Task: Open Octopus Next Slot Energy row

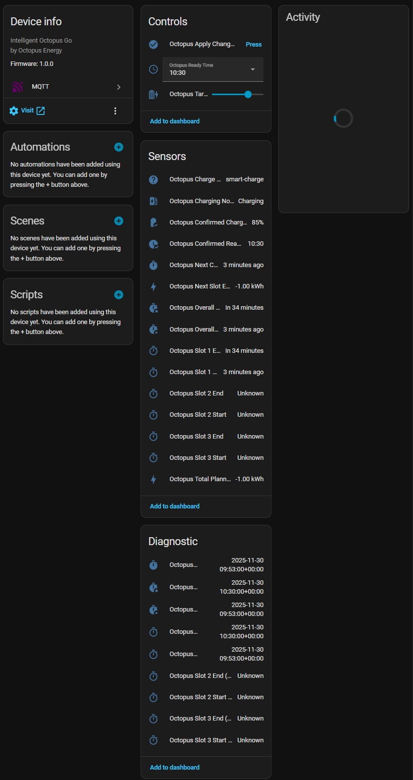Action: [x=206, y=286]
